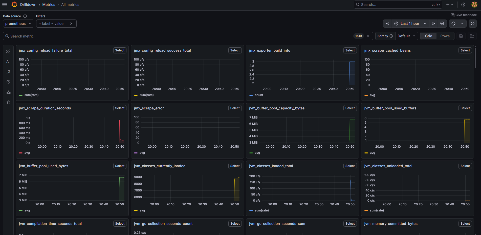Open the help question mark icon
The image size is (481, 235).
[463, 5]
